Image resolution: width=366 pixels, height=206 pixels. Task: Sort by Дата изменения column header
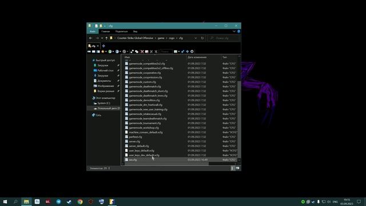pyautogui.click(x=197, y=57)
